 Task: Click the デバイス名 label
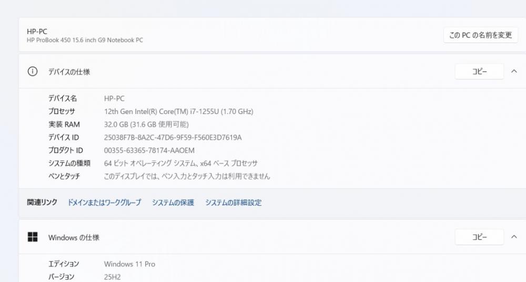coord(63,98)
